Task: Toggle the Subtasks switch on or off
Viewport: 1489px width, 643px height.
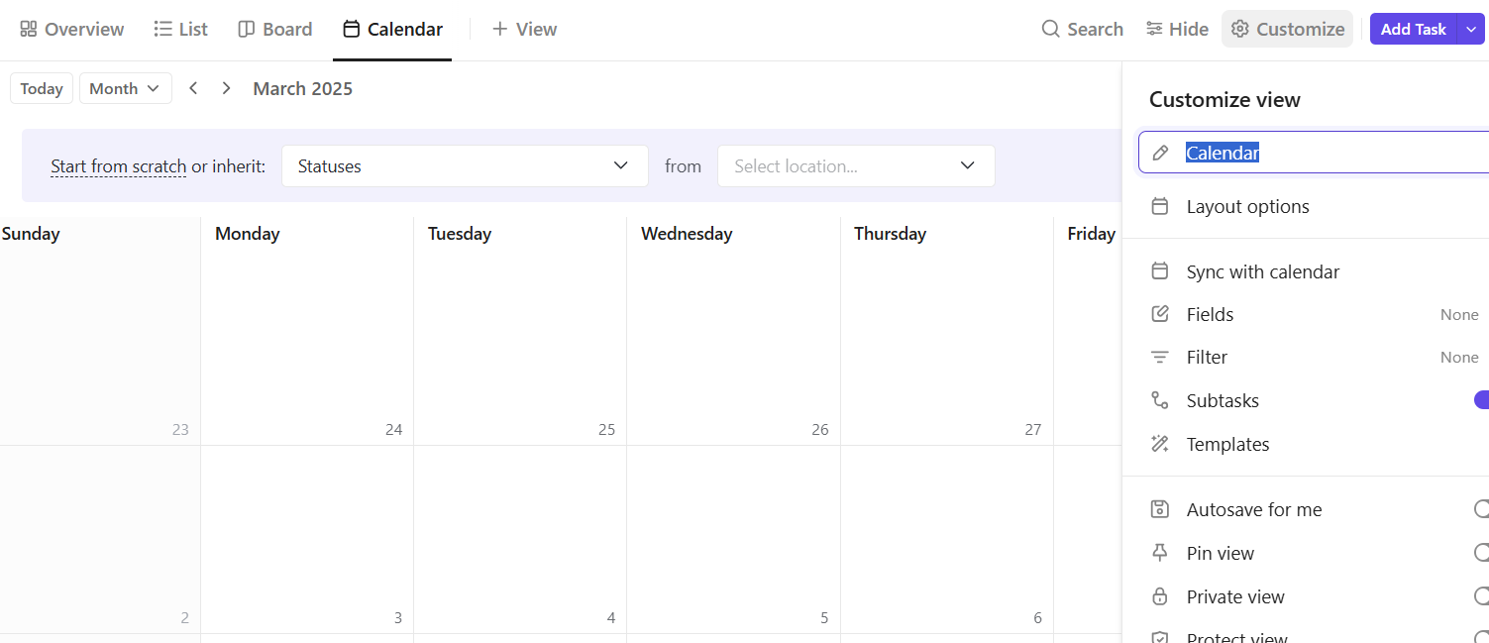Action: tap(1483, 399)
